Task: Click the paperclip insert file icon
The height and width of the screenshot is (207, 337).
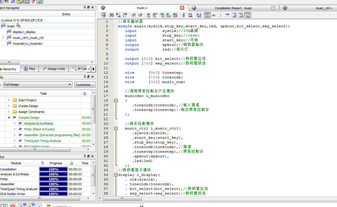Action: coord(183,15)
